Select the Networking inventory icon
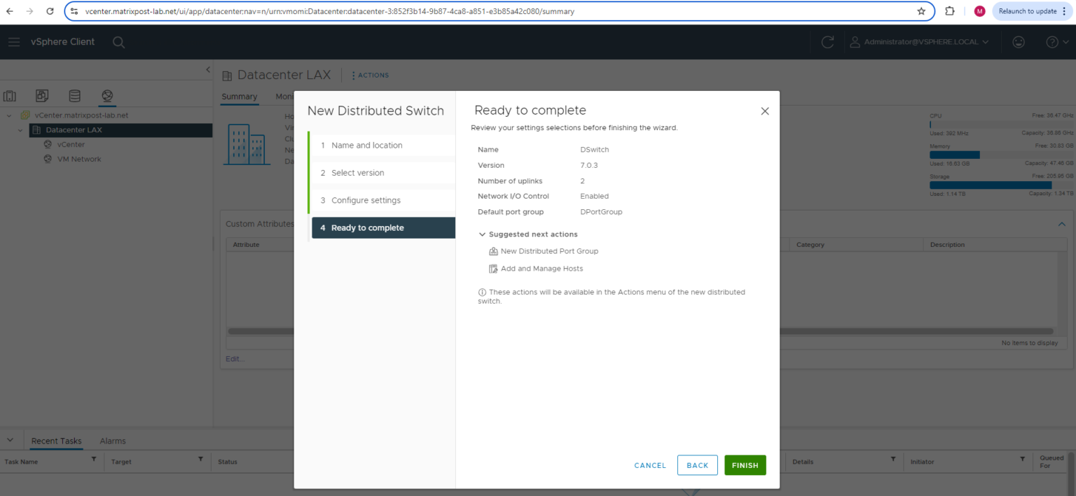 [x=106, y=96]
